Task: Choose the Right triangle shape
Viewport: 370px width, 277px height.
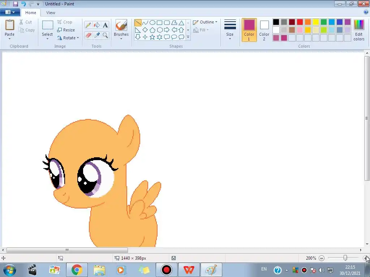Action: pos(138,30)
